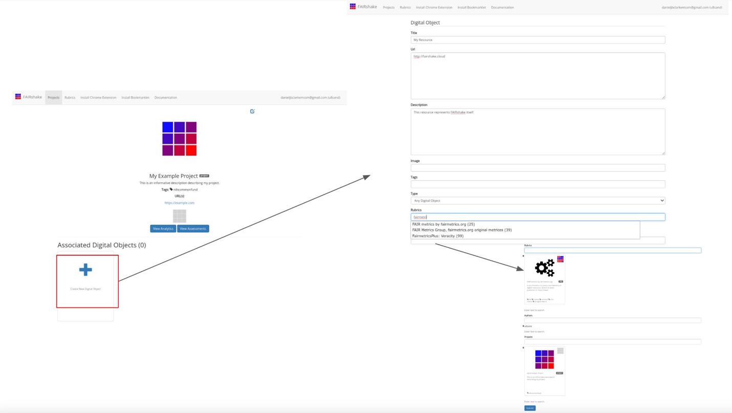
Task: Follow the https://example.com link
Action: point(180,203)
